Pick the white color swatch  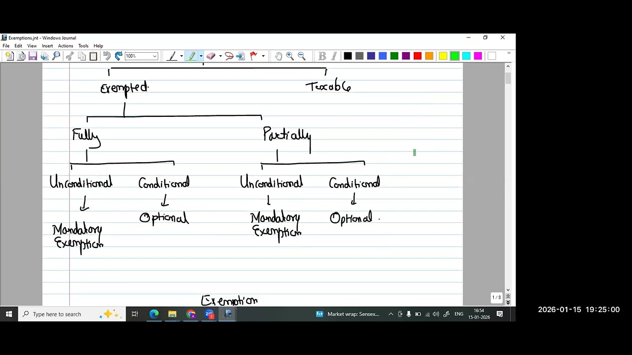491,56
